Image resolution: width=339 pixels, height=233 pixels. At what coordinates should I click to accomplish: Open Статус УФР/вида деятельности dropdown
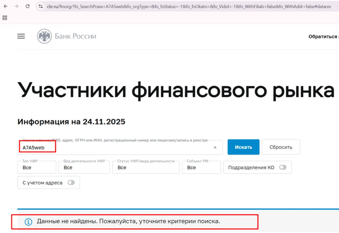tap(146, 167)
